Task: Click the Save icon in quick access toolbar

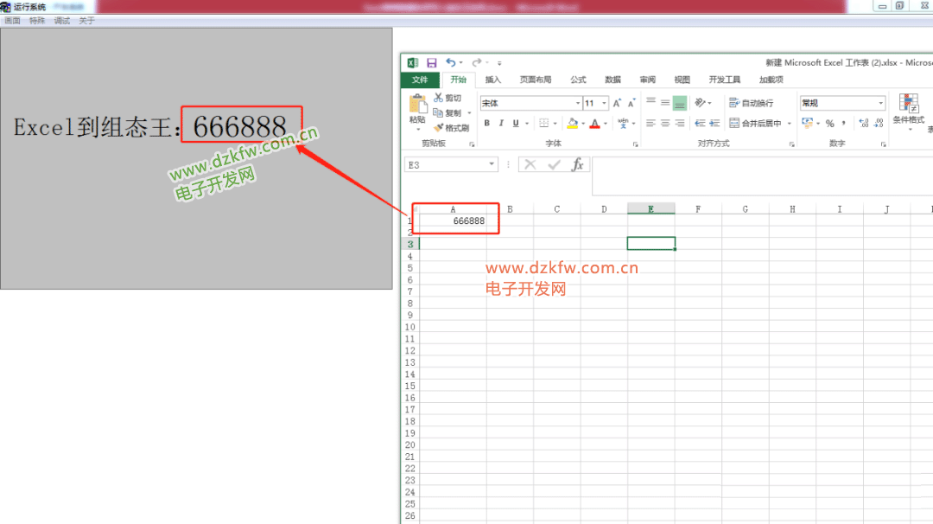Action: point(432,63)
